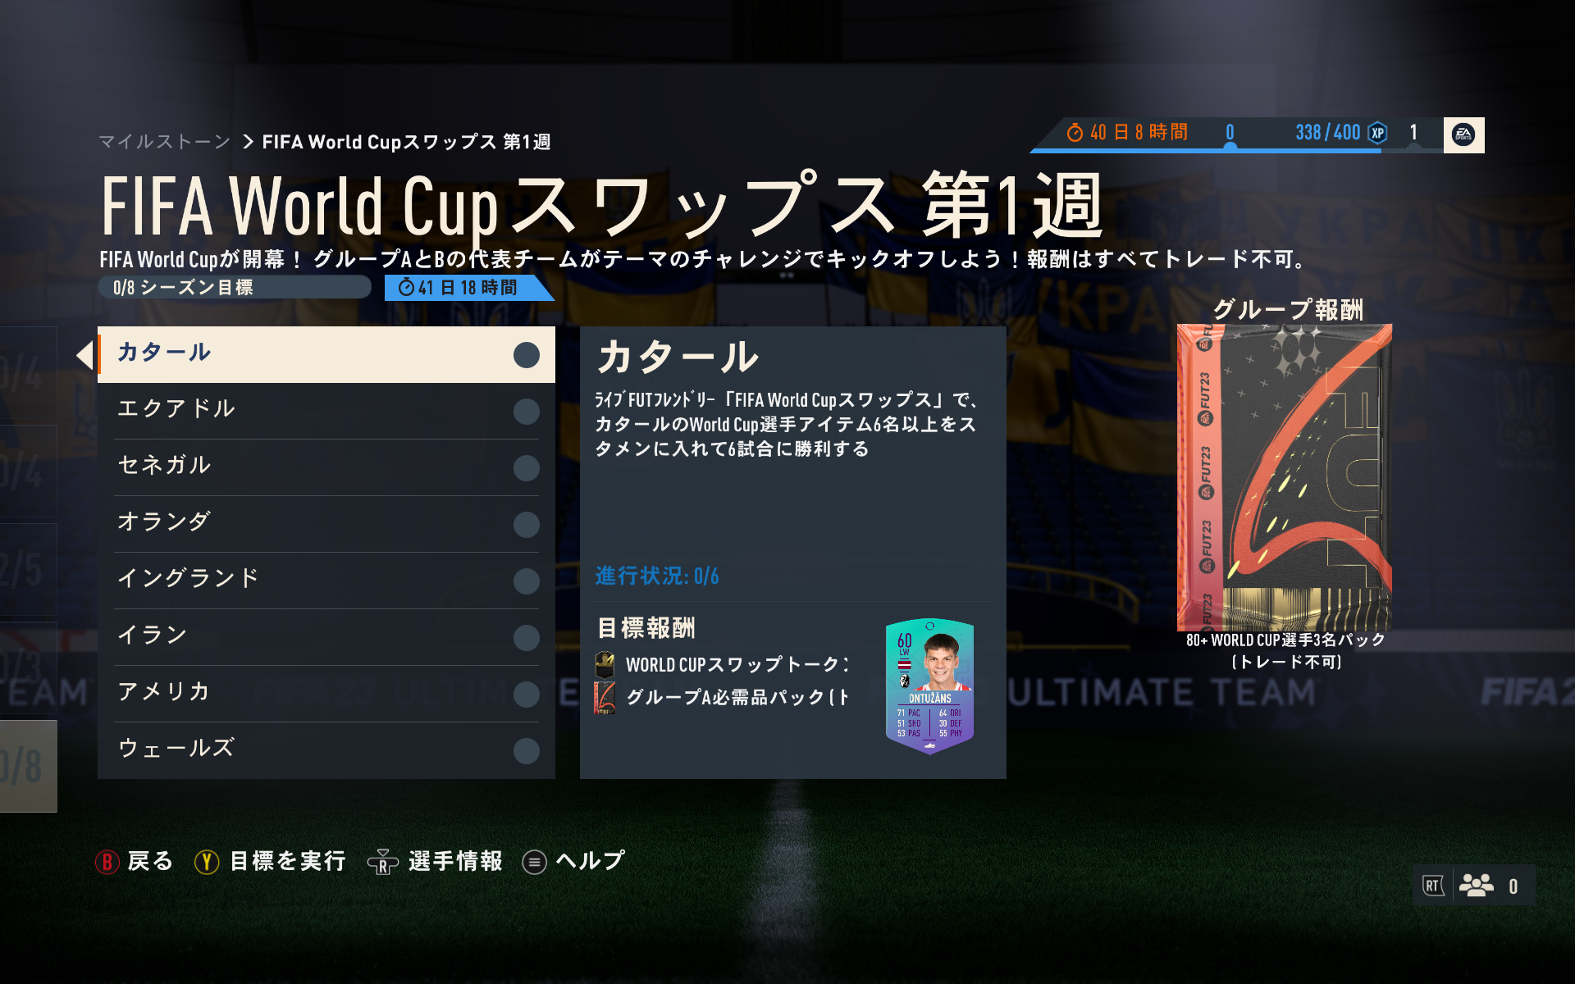Click the XP badge icon
Viewport: 1575px width, 984px height.
tap(1378, 133)
